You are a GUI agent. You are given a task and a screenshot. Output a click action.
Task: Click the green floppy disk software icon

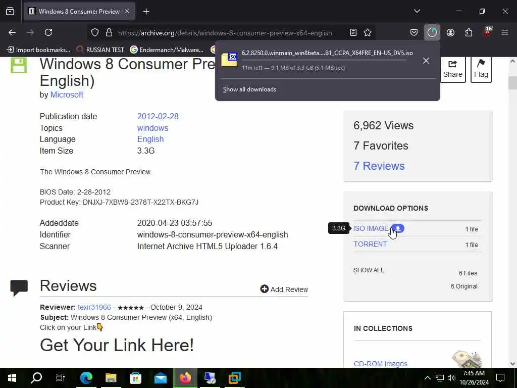pyautogui.click(x=19, y=65)
